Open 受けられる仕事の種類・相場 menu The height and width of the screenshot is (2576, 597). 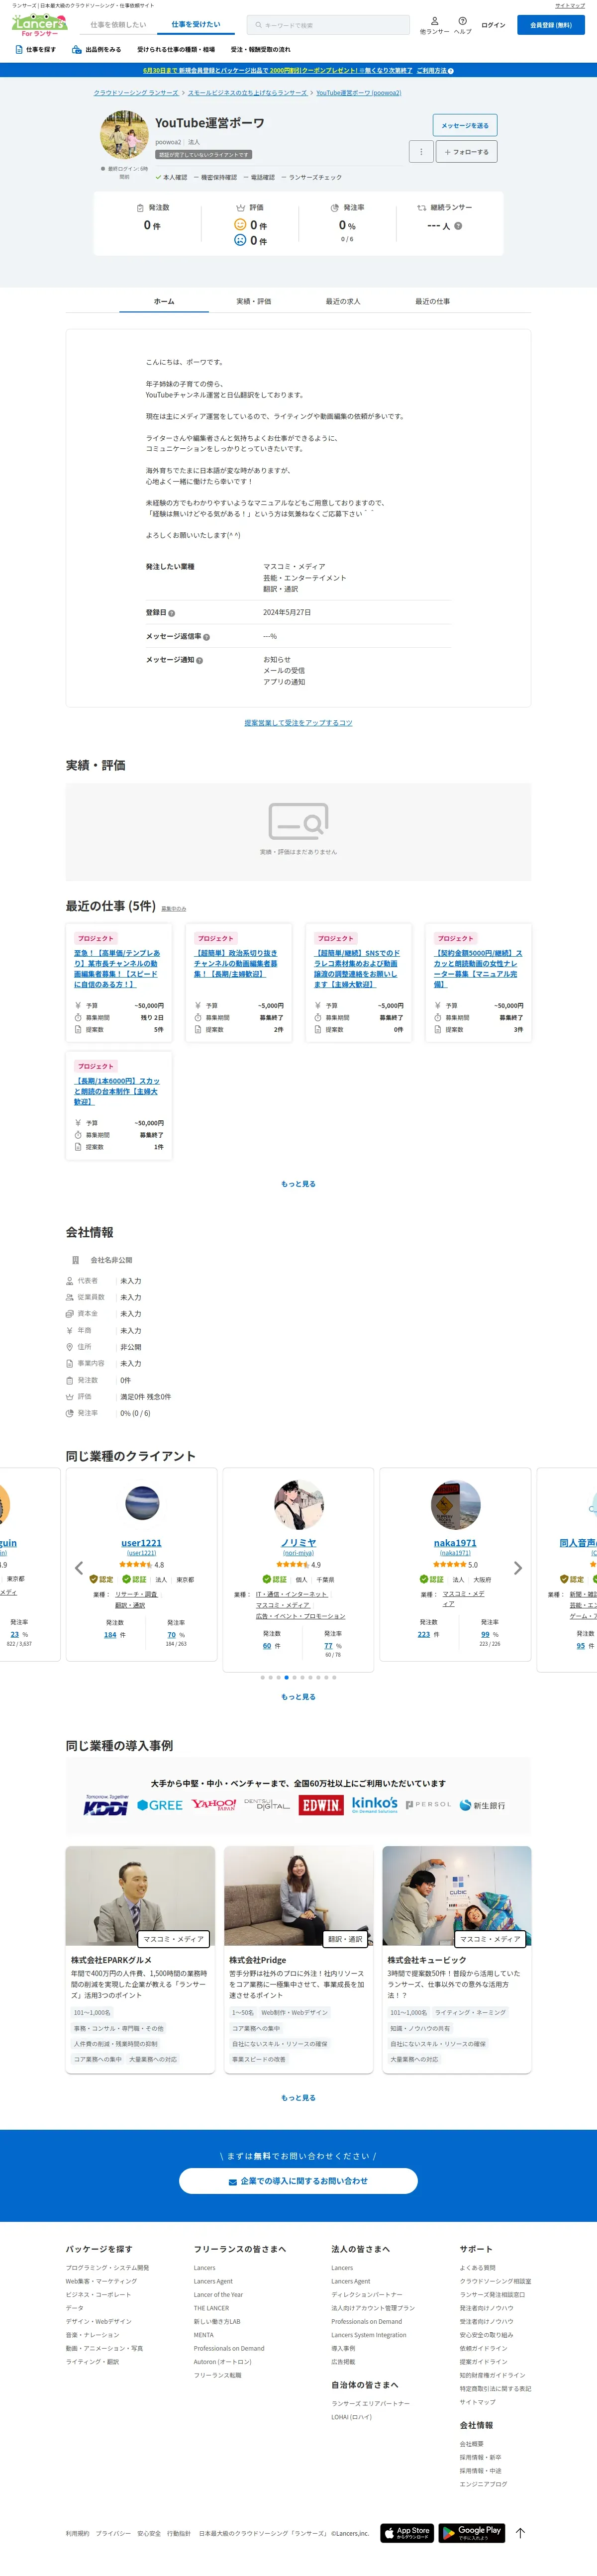click(176, 49)
